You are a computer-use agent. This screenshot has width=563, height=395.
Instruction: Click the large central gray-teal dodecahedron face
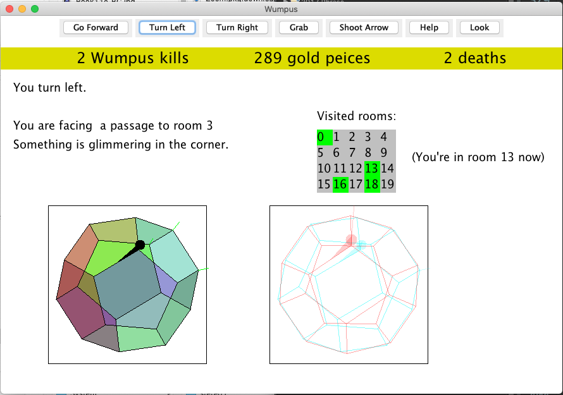(x=127, y=291)
